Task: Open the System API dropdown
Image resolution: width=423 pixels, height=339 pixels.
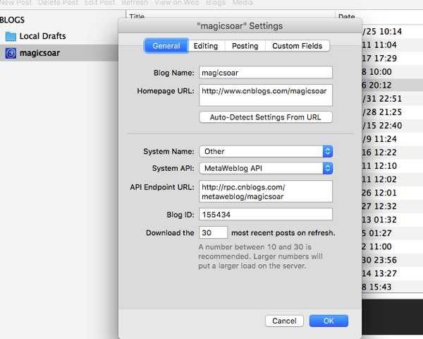Action: (x=266, y=168)
